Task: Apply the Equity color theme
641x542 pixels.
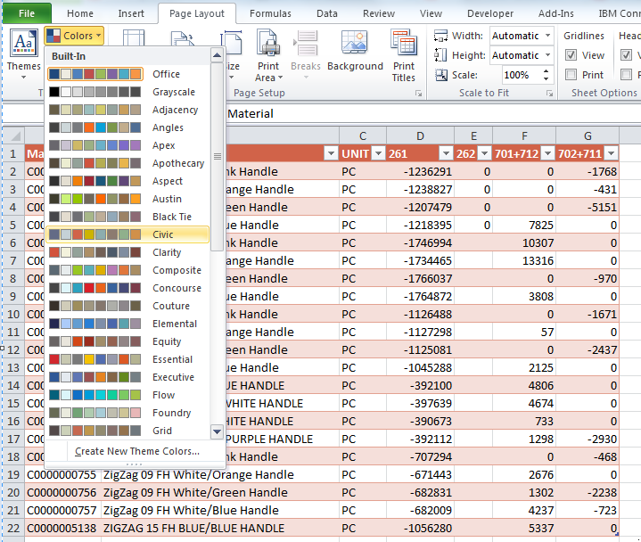Action: pos(128,341)
